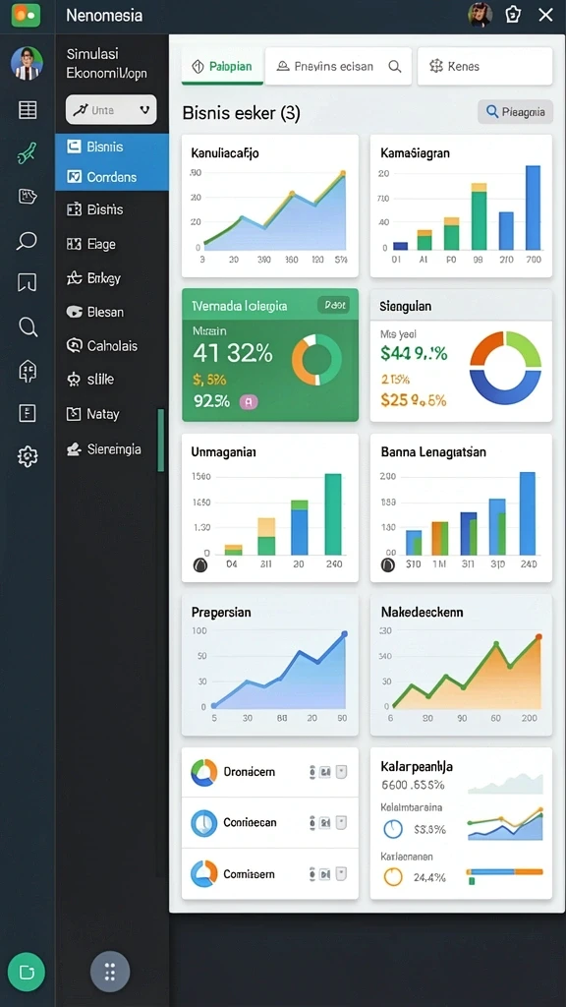
Task: Open the table grid icon in left rail
Action: pos(28,110)
